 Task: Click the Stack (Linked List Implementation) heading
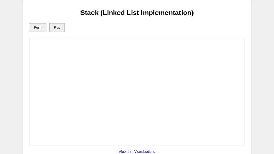[x=137, y=13]
